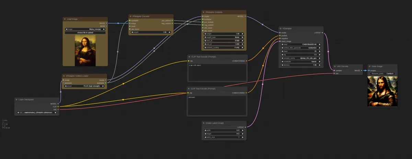Click the Save Image node title bar

(382, 66)
